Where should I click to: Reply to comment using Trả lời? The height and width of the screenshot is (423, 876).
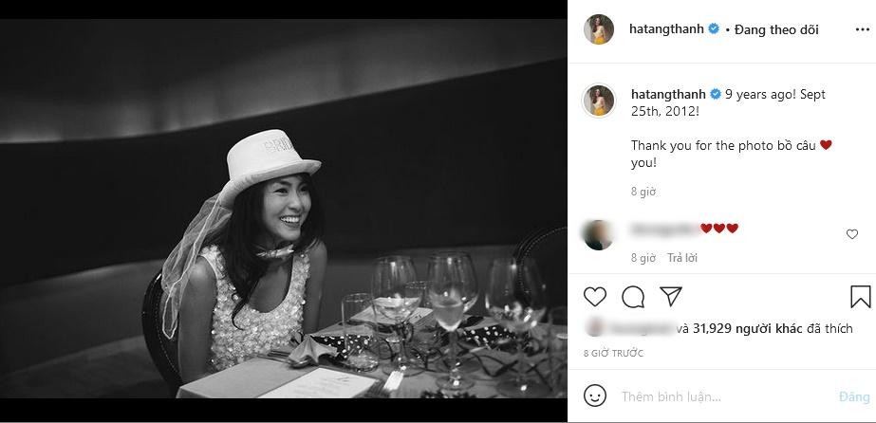[681, 258]
